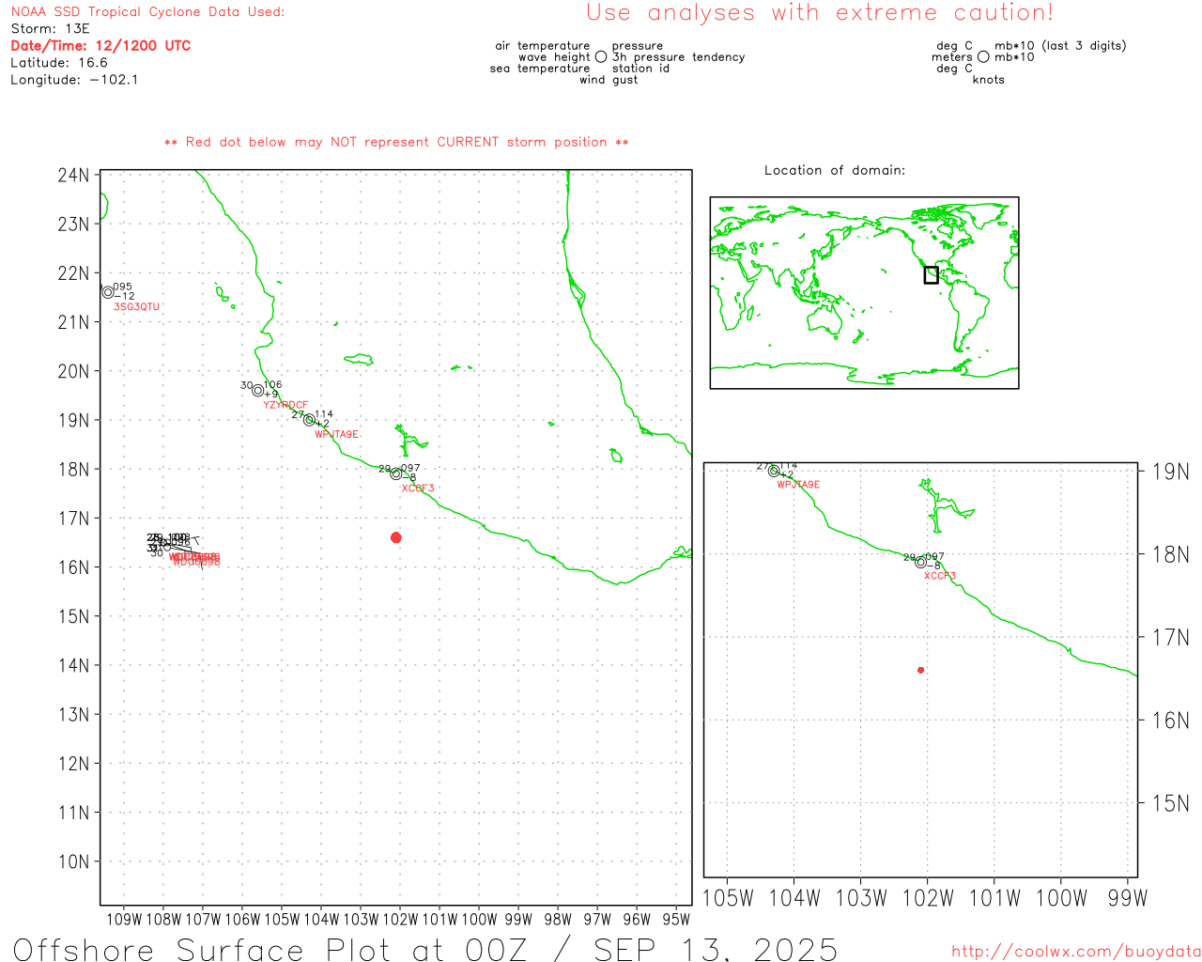Click the red storm position dot on main map

pos(396,537)
